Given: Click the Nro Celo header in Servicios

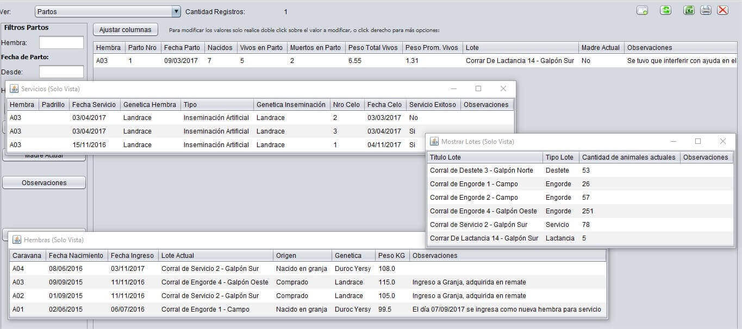Looking at the screenshot, I should (x=347, y=105).
